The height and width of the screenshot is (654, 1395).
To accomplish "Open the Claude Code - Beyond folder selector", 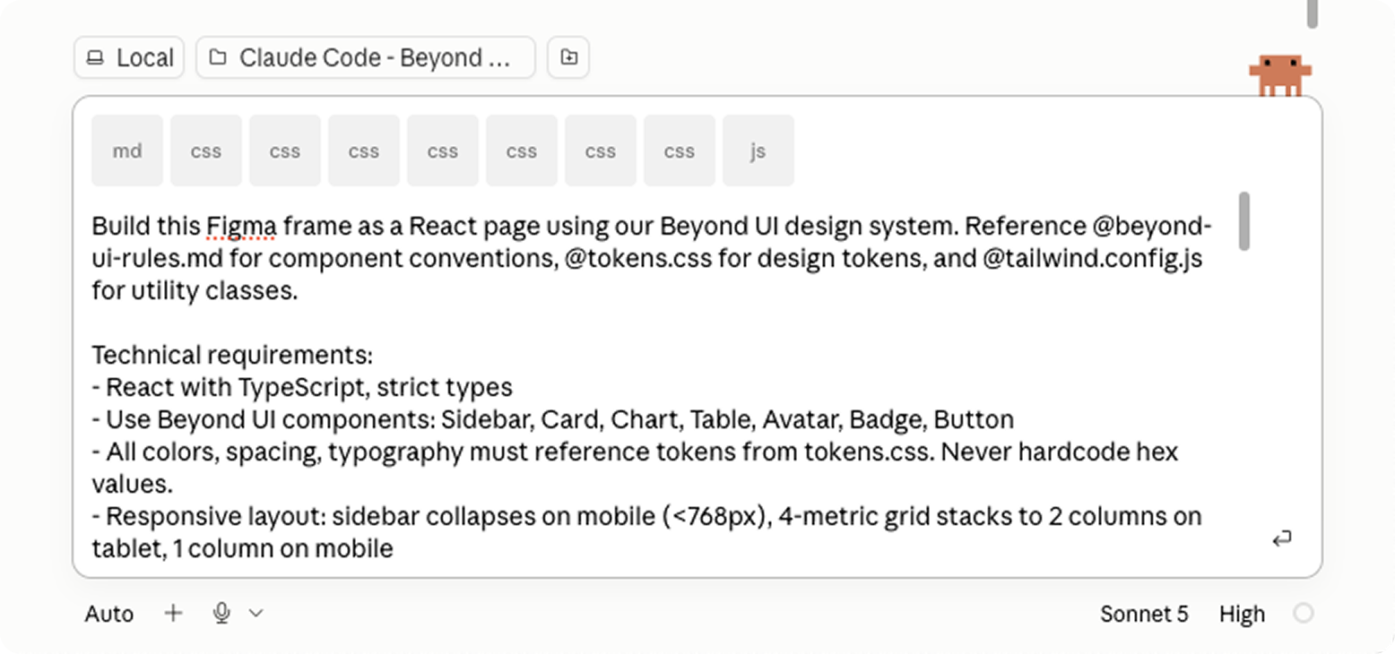I will [x=366, y=58].
